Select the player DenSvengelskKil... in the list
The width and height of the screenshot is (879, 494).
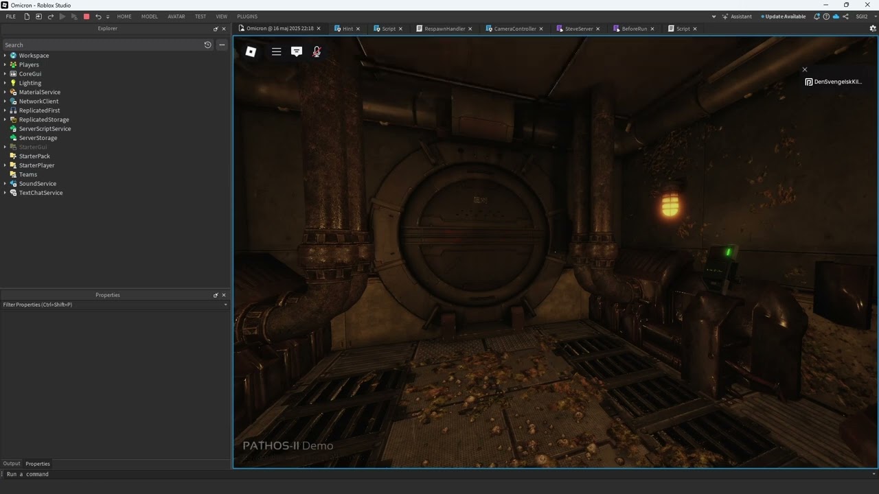tap(834, 82)
